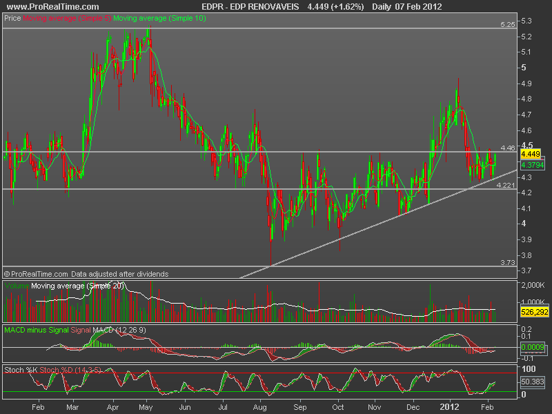Image resolution: width=552 pixels, height=414 pixels.
Task: Click the 2,000K volume axis label
Action: coord(533,285)
